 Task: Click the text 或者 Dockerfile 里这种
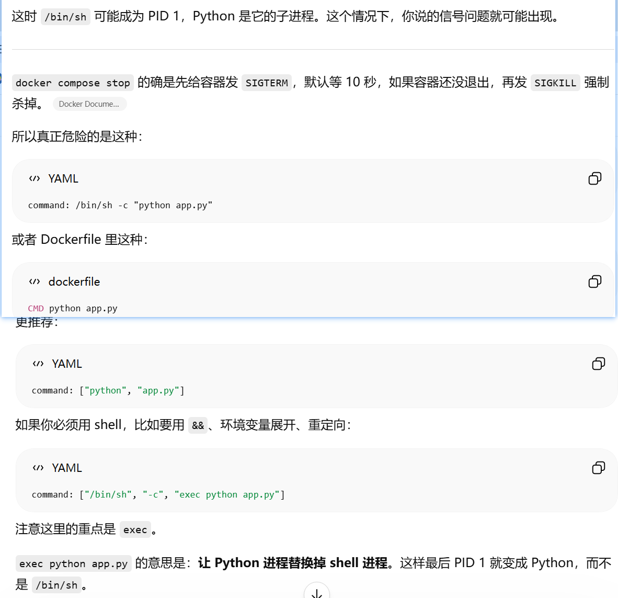[79, 240]
